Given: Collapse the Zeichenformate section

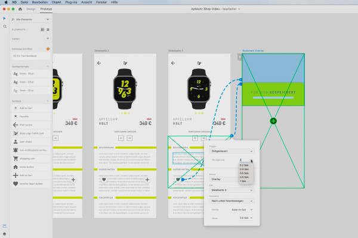Looking at the screenshot, I should pyautogui.click(x=48, y=66).
